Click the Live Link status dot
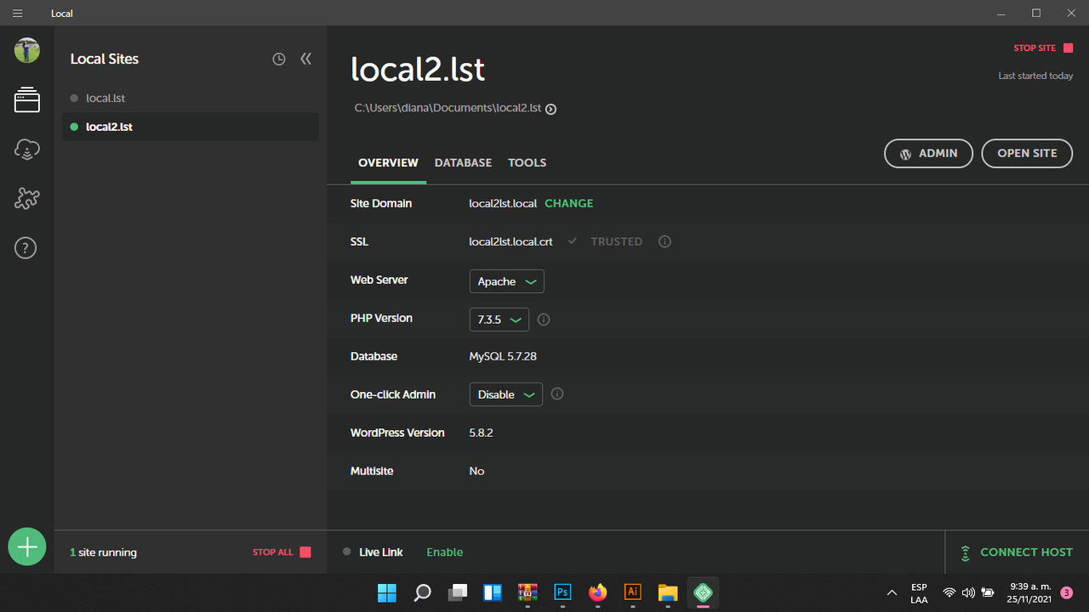Screen dimensions: 1089x612 (x=346, y=552)
